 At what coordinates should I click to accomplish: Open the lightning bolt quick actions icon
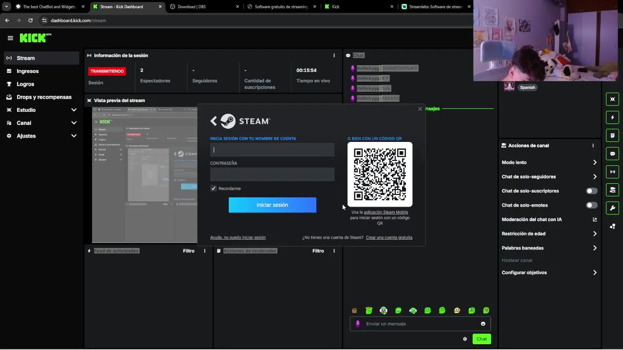612,117
